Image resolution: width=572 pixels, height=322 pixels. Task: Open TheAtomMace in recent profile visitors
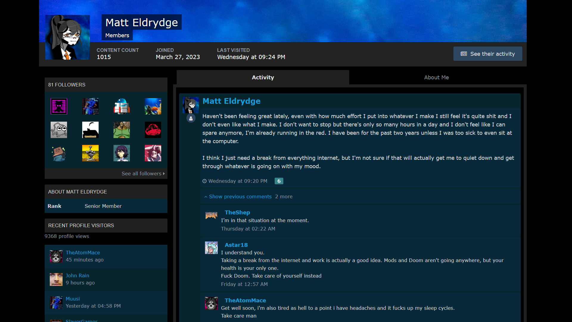coord(83,253)
